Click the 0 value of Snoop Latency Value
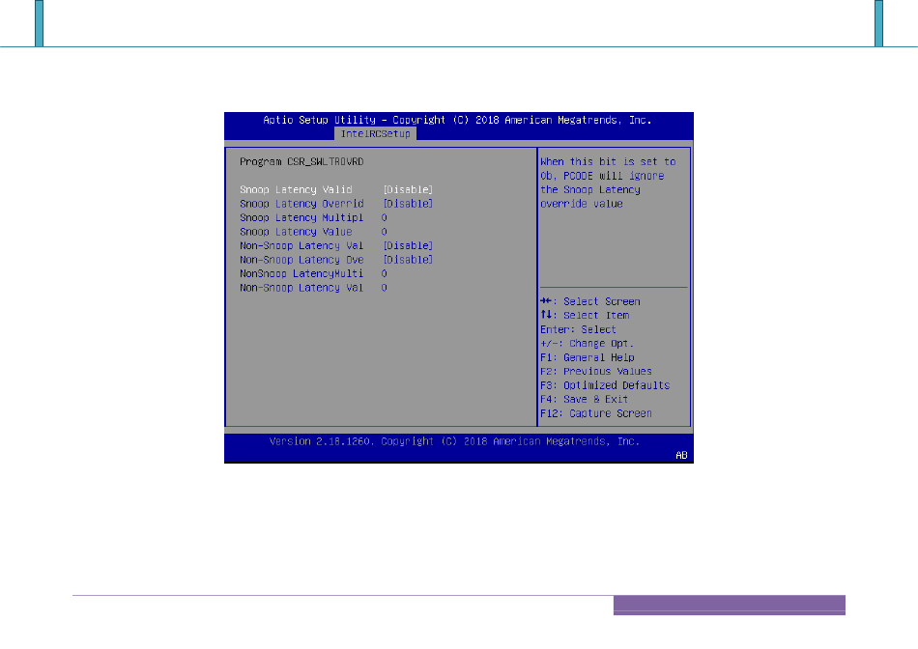The width and height of the screenshot is (918, 649). pos(384,232)
